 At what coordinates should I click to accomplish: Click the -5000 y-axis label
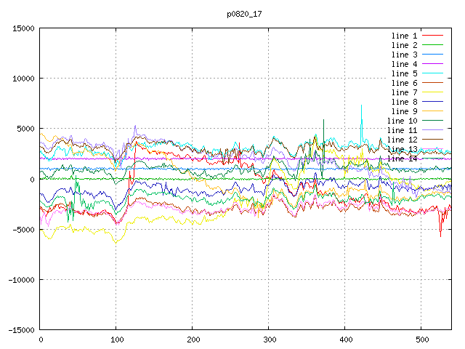click(22, 230)
